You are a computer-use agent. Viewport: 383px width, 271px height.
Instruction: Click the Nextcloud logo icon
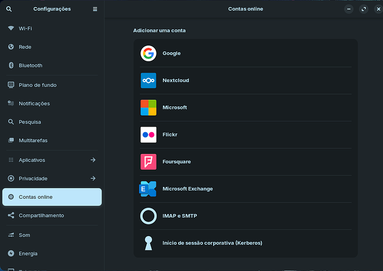click(148, 81)
